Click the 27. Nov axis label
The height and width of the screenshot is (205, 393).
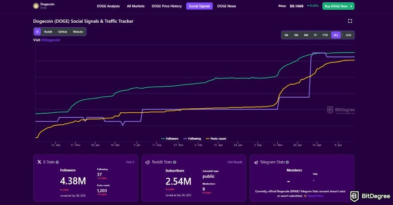[x=179, y=145]
